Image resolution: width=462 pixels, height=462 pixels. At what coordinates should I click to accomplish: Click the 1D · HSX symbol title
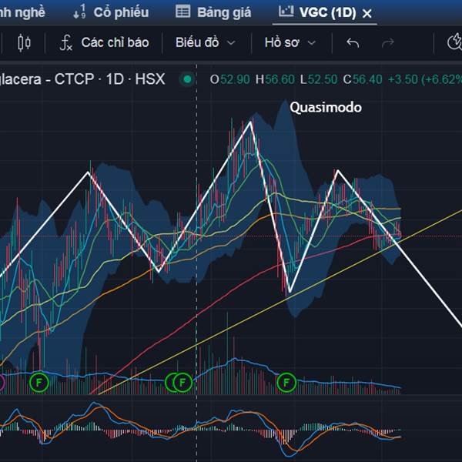click(136, 79)
